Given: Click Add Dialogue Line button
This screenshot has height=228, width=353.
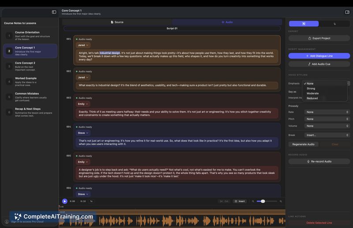Looking at the screenshot, I should (x=319, y=56).
